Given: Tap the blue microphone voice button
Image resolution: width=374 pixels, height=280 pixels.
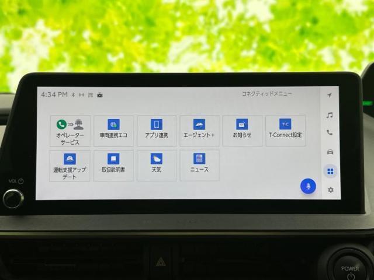Looking at the screenshot, I should (x=308, y=186).
